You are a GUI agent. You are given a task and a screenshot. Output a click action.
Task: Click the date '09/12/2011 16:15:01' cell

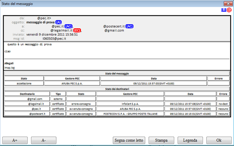tap(191, 114)
